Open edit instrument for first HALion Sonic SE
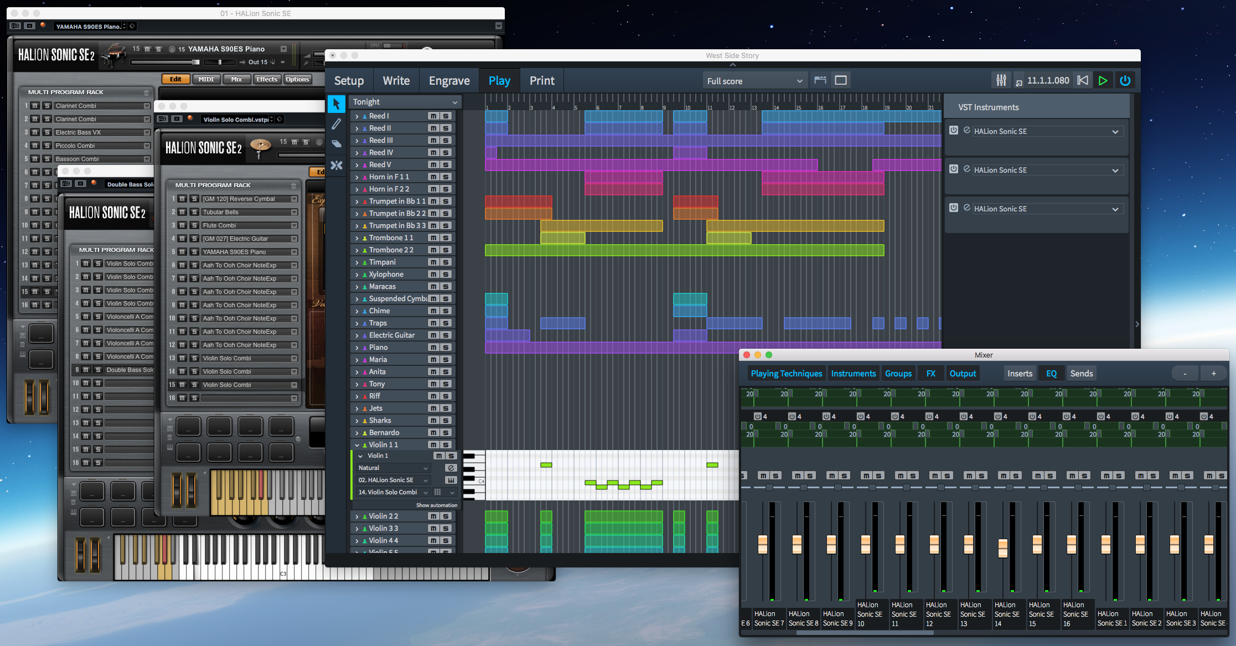 coord(966,131)
